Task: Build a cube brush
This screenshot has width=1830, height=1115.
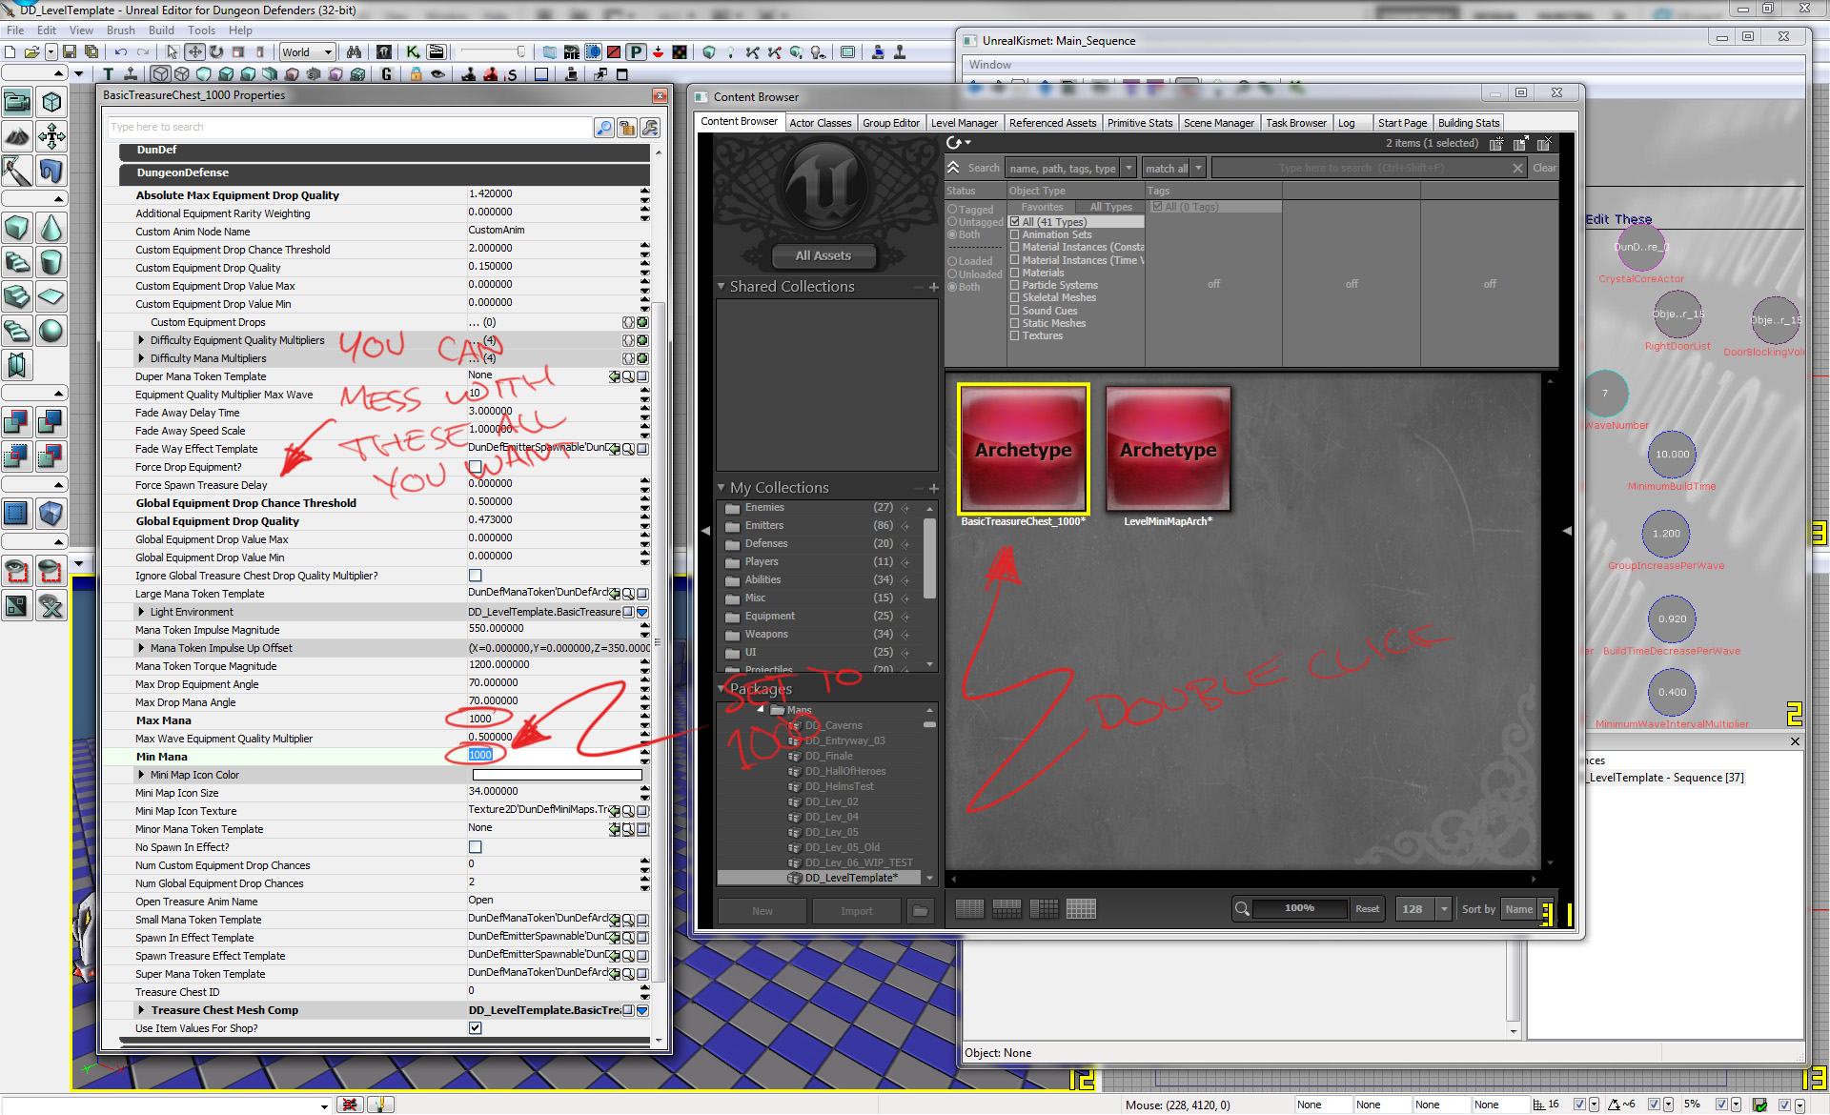Action: click(17, 228)
